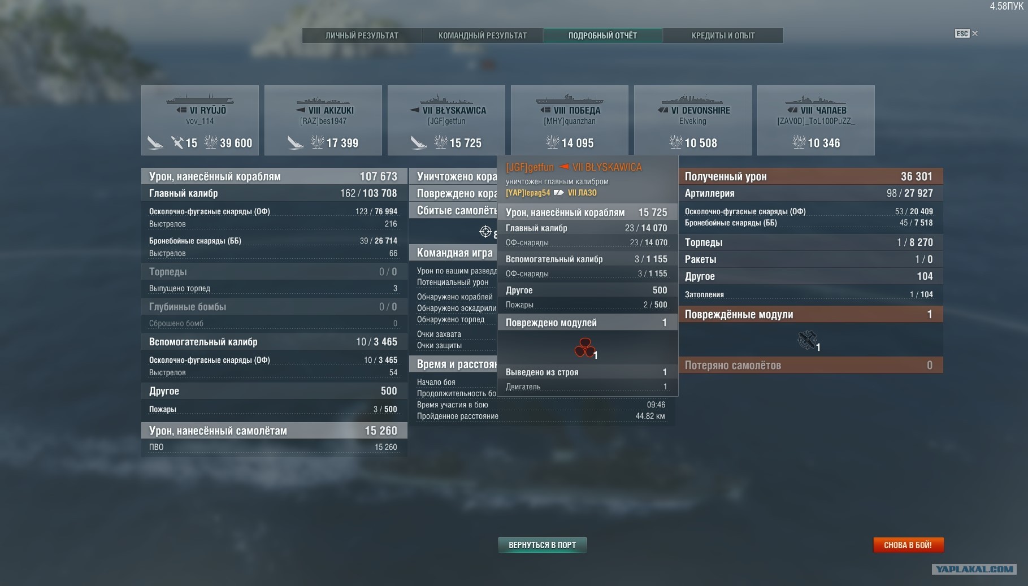
Task: Click the sunk-ship icon on the AKIZUKI card
Action: [x=296, y=142]
